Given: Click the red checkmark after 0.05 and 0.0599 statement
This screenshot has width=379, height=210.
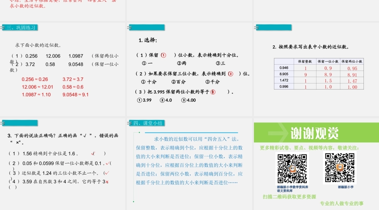Looking at the screenshot, I should (108, 163).
